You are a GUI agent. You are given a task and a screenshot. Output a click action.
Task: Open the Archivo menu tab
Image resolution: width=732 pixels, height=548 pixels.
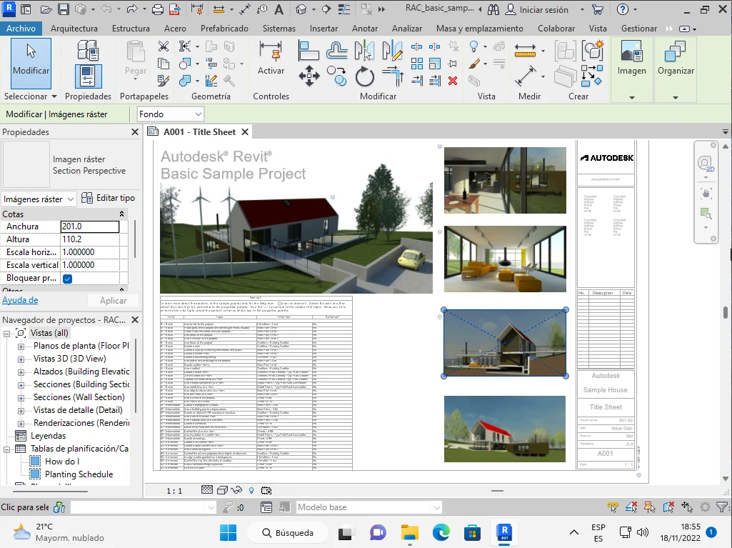[21, 29]
